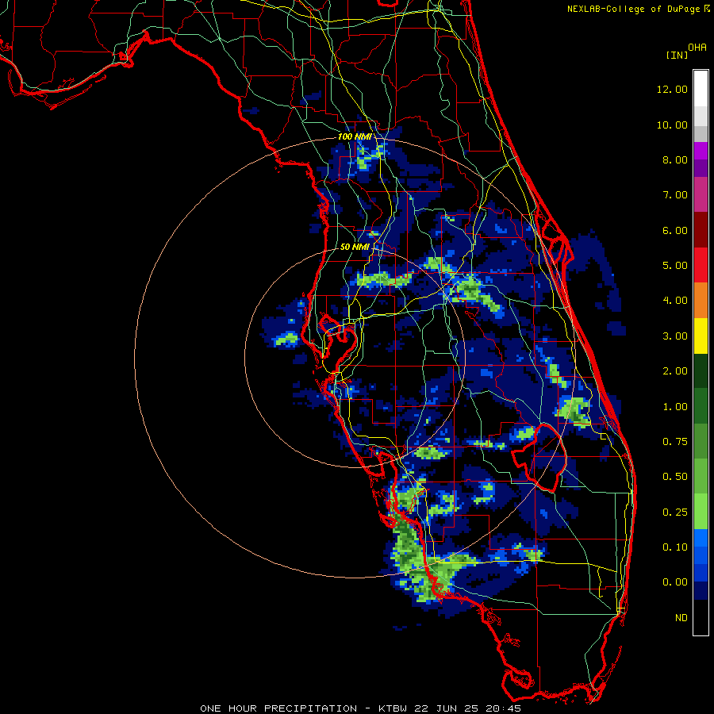The width and height of the screenshot is (714, 714).
Task: Click the 10.00 legend value
Action: (672, 125)
